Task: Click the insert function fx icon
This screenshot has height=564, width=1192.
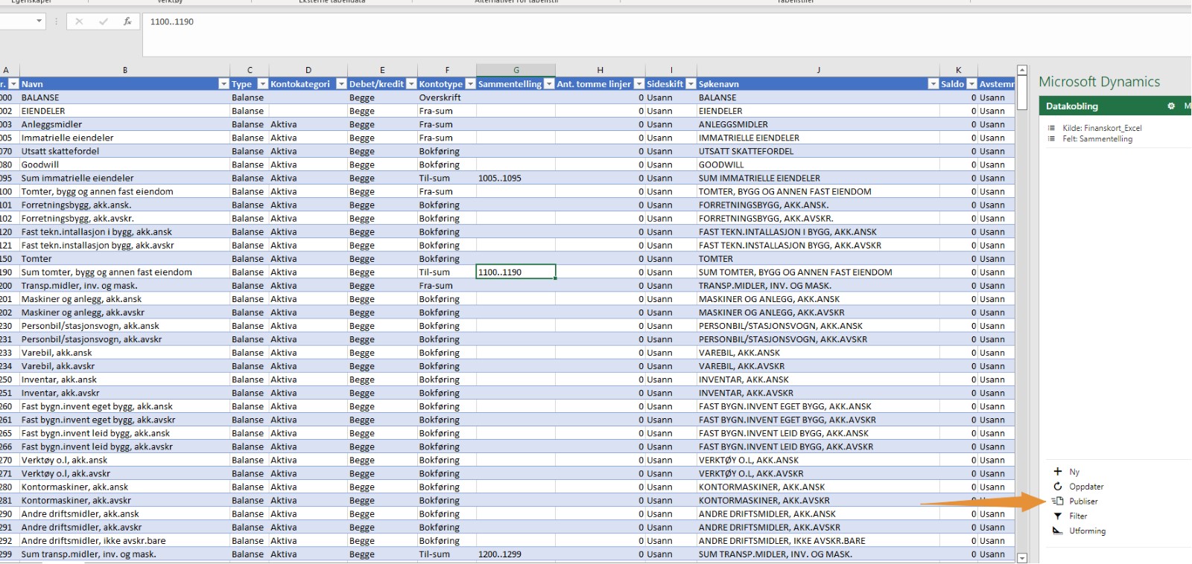Action: (x=127, y=22)
